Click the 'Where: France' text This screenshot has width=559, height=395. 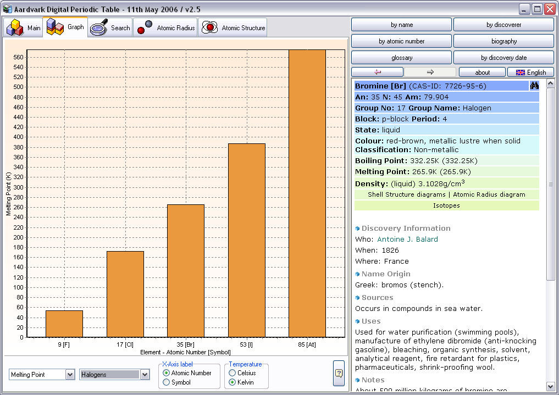[x=382, y=261]
